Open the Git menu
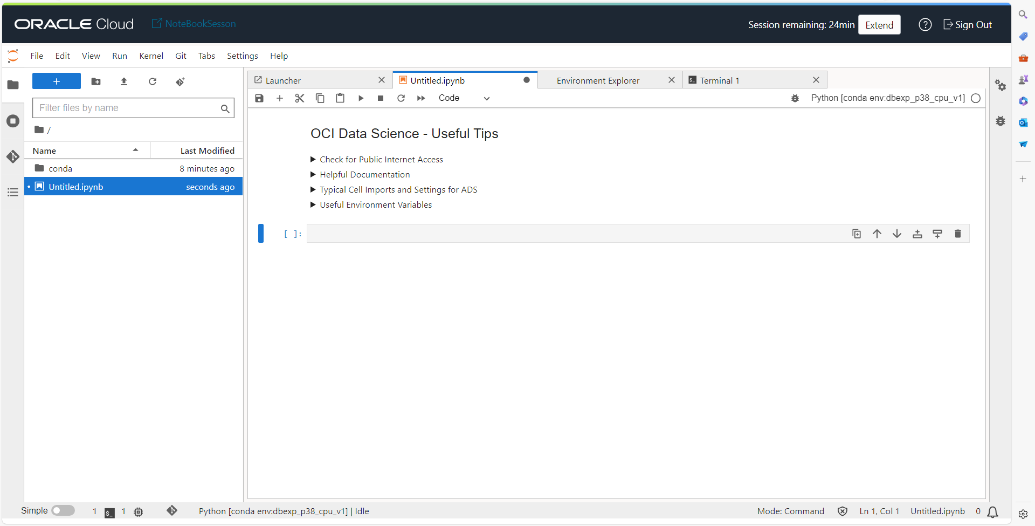1035x526 pixels. (181, 56)
